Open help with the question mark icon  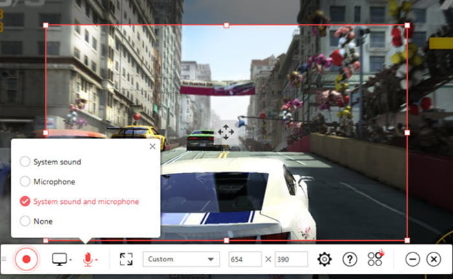[349, 260]
